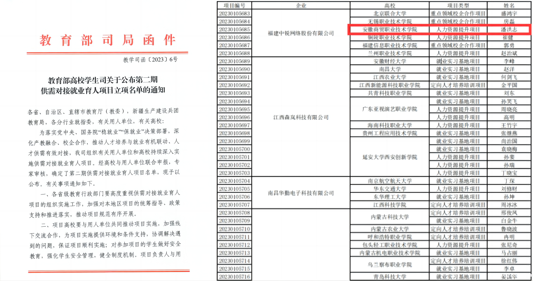Viewport: 533px width, 281px height.
Task: Select company cell 福建中锐网络股份有限公司
Action: click(x=301, y=33)
